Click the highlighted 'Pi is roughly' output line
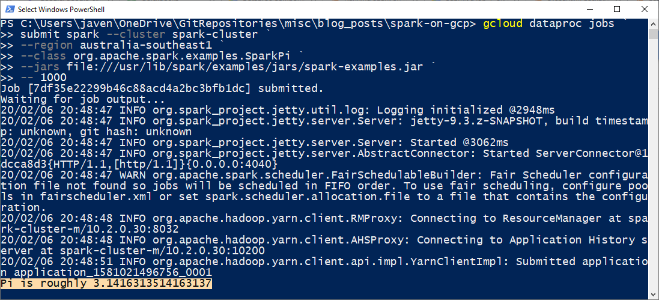The image size is (659, 300). (106, 284)
